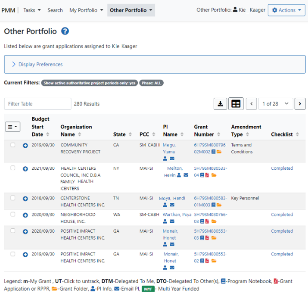Viewport: 308px width, 308px height.
Task: Sort by PI Name column
Action: coord(182,134)
